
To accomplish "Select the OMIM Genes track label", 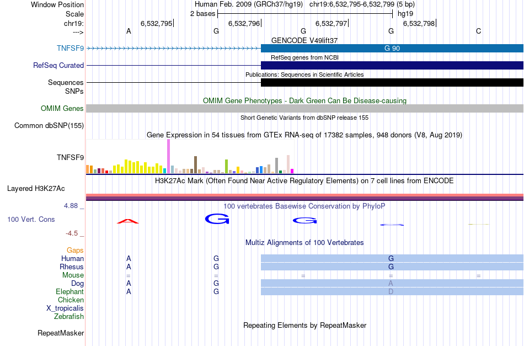I will (62, 108).
